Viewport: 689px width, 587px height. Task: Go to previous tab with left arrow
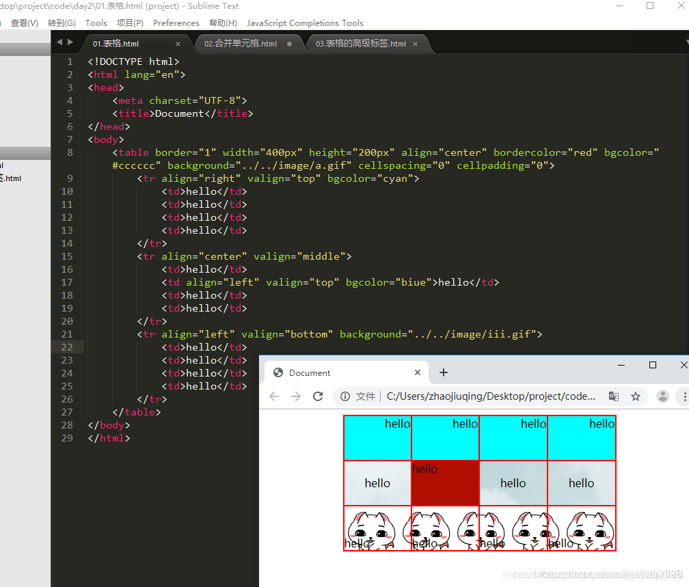click(x=59, y=42)
